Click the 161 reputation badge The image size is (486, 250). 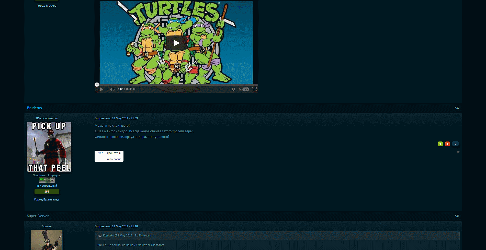click(x=47, y=192)
